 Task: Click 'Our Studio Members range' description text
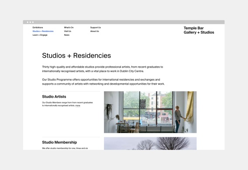point(67,104)
